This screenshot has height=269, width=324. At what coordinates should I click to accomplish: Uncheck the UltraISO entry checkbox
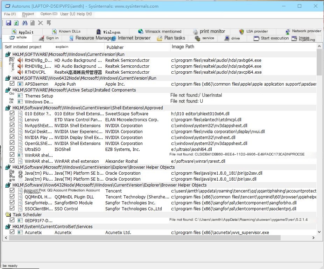12,149
